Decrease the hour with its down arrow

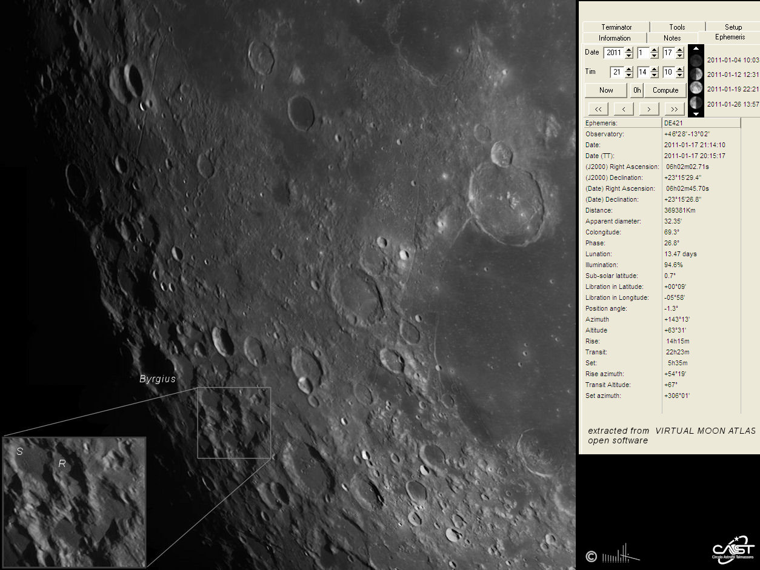pos(628,75)
